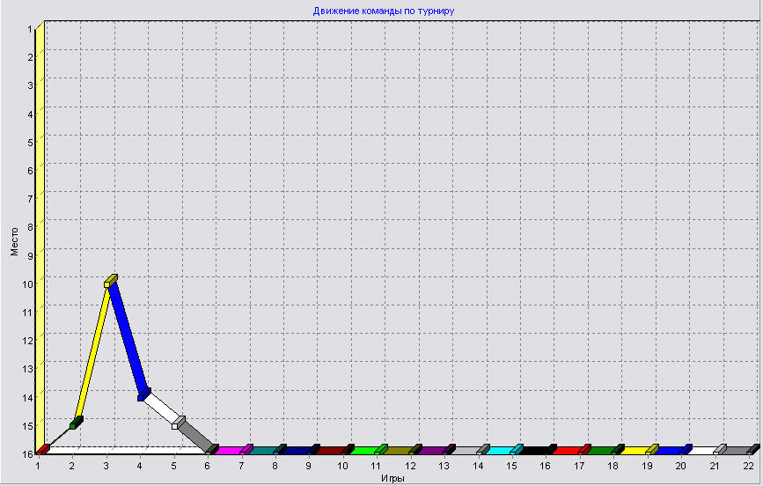This screenshot has width=763, height=486.
Task: Click the 'Место' axis tick label 5
Action: 30,143
